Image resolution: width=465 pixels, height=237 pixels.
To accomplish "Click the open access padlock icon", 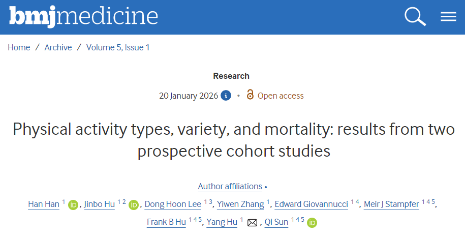I will (x=250, y=95).
